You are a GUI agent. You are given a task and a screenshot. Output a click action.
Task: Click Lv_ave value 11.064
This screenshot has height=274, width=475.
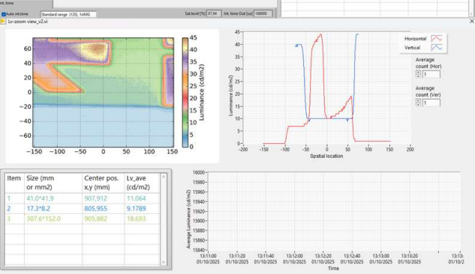142,198
